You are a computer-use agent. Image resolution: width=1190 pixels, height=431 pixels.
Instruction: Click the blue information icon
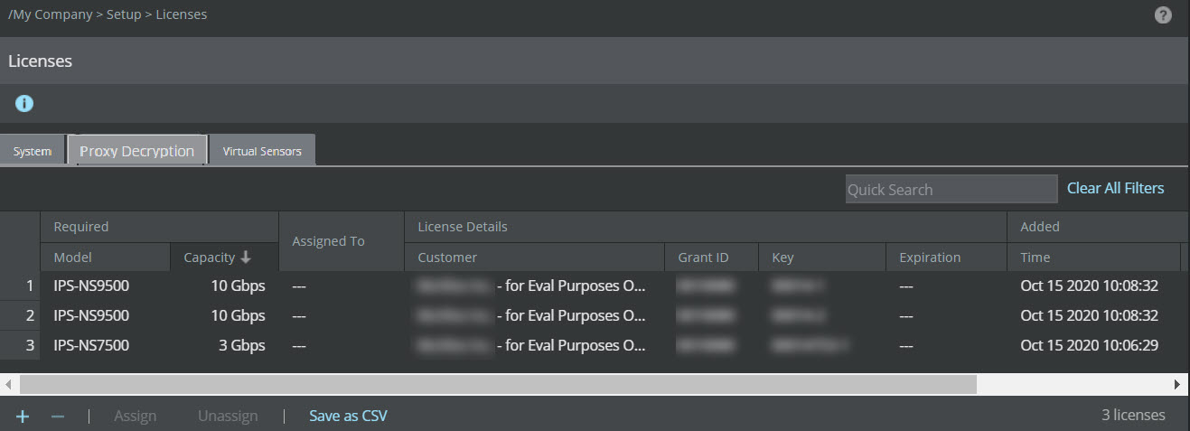click(x=24, y=103)
